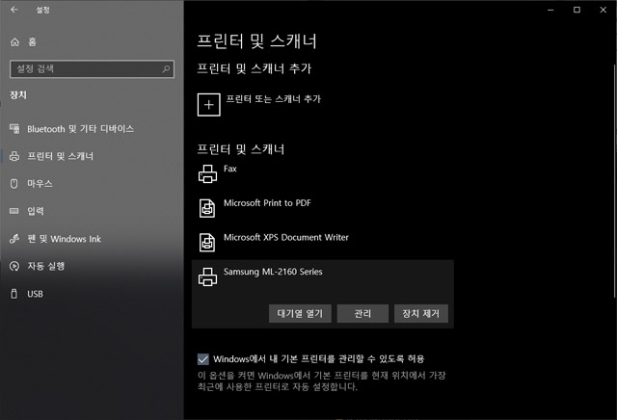617x420 pixels.
Task: Close the Settings window
Action: 604,10
